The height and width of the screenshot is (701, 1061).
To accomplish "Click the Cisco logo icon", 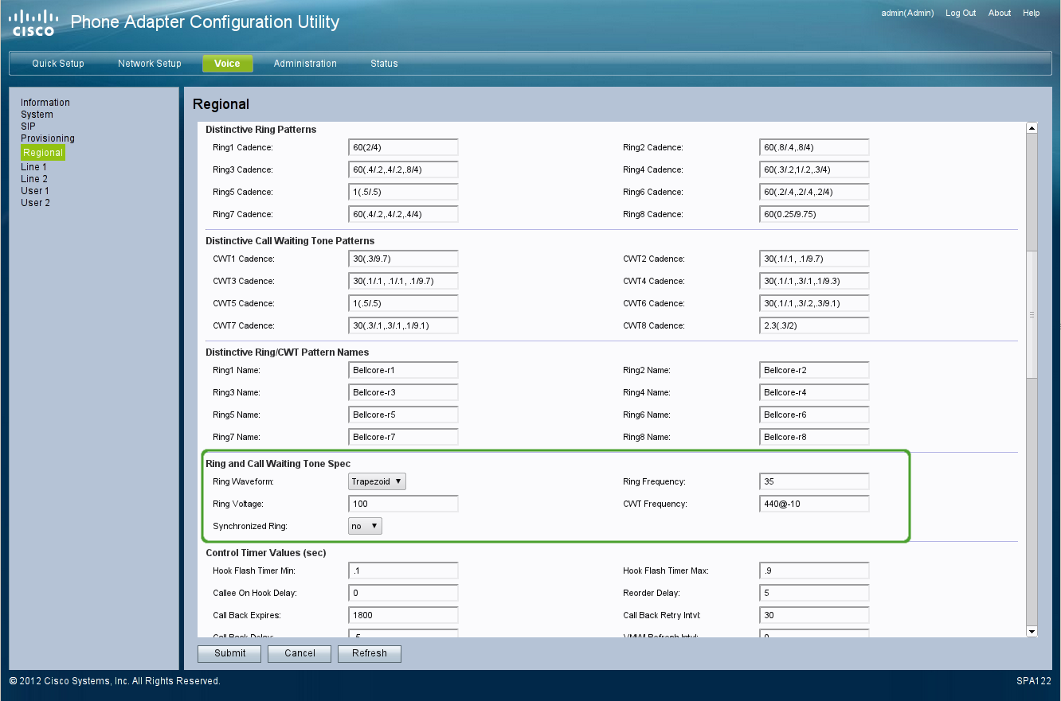I will coord(35,22).
